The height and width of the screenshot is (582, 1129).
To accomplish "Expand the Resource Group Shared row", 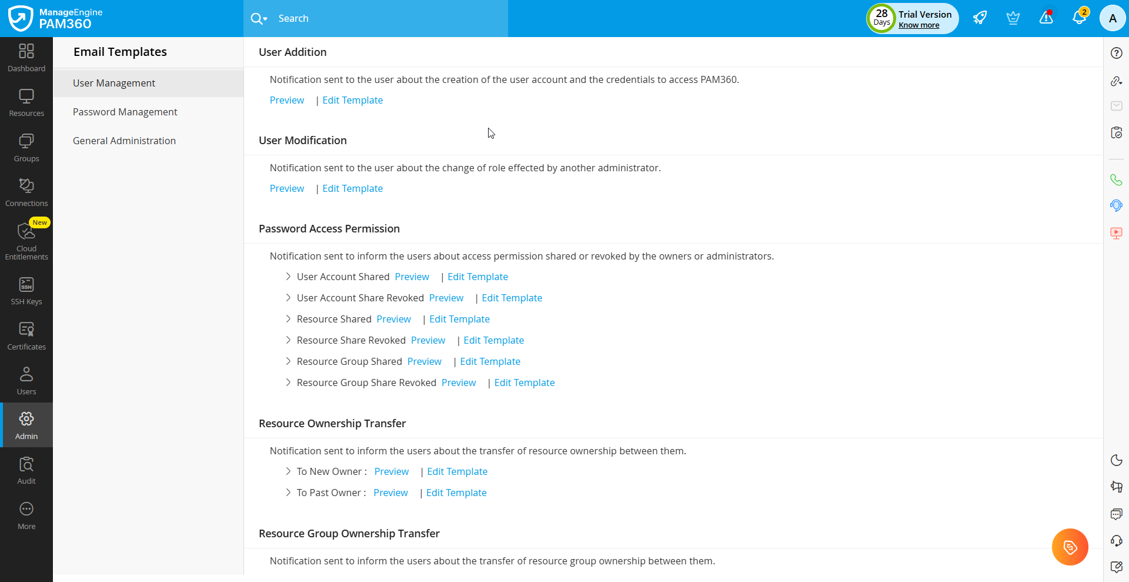I will (288, 361).
